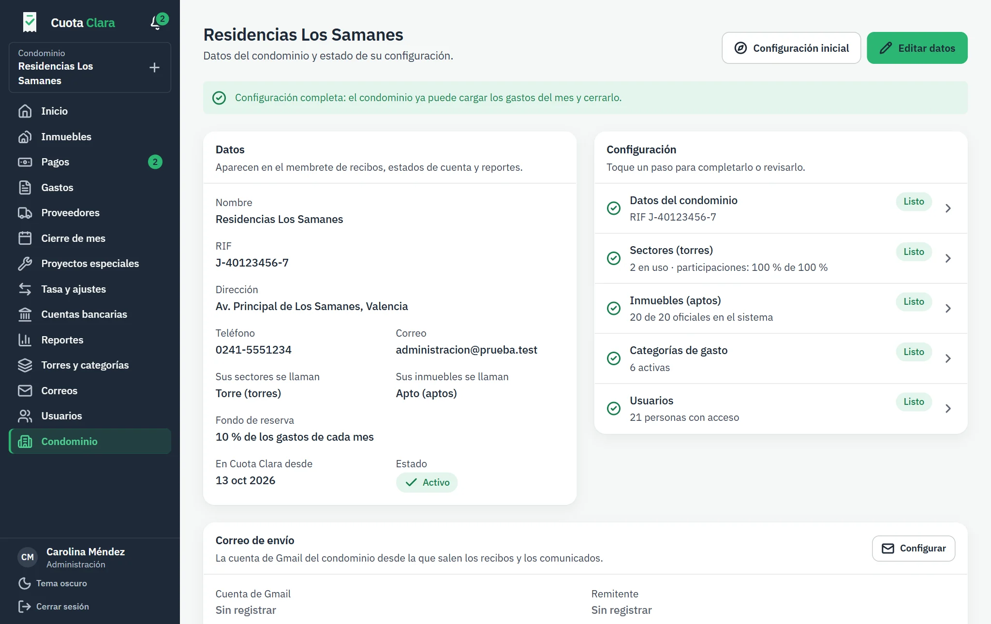Screen dimensions: 991x624
Task: Click the Inmuebles building icon
Action: (25, 137)
